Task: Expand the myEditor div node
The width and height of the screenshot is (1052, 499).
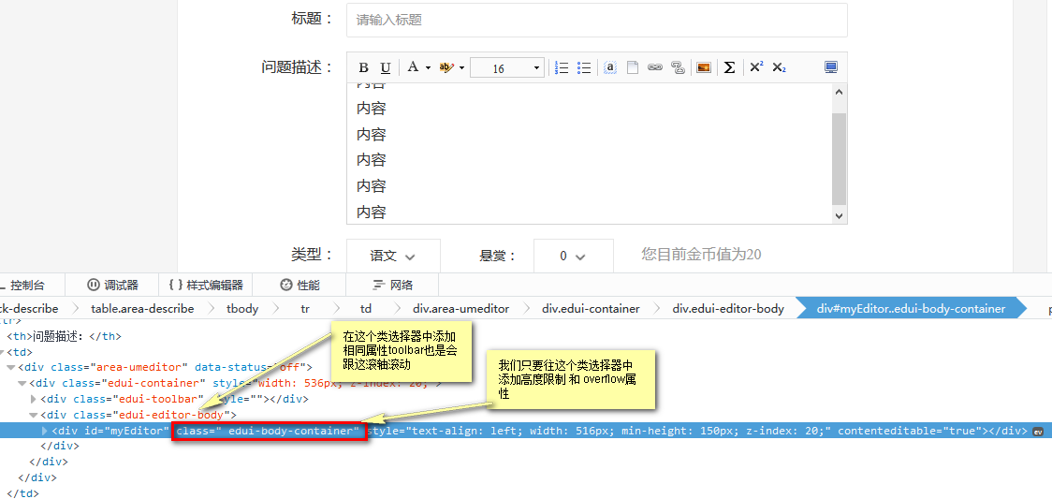Action: pos(46,431)
